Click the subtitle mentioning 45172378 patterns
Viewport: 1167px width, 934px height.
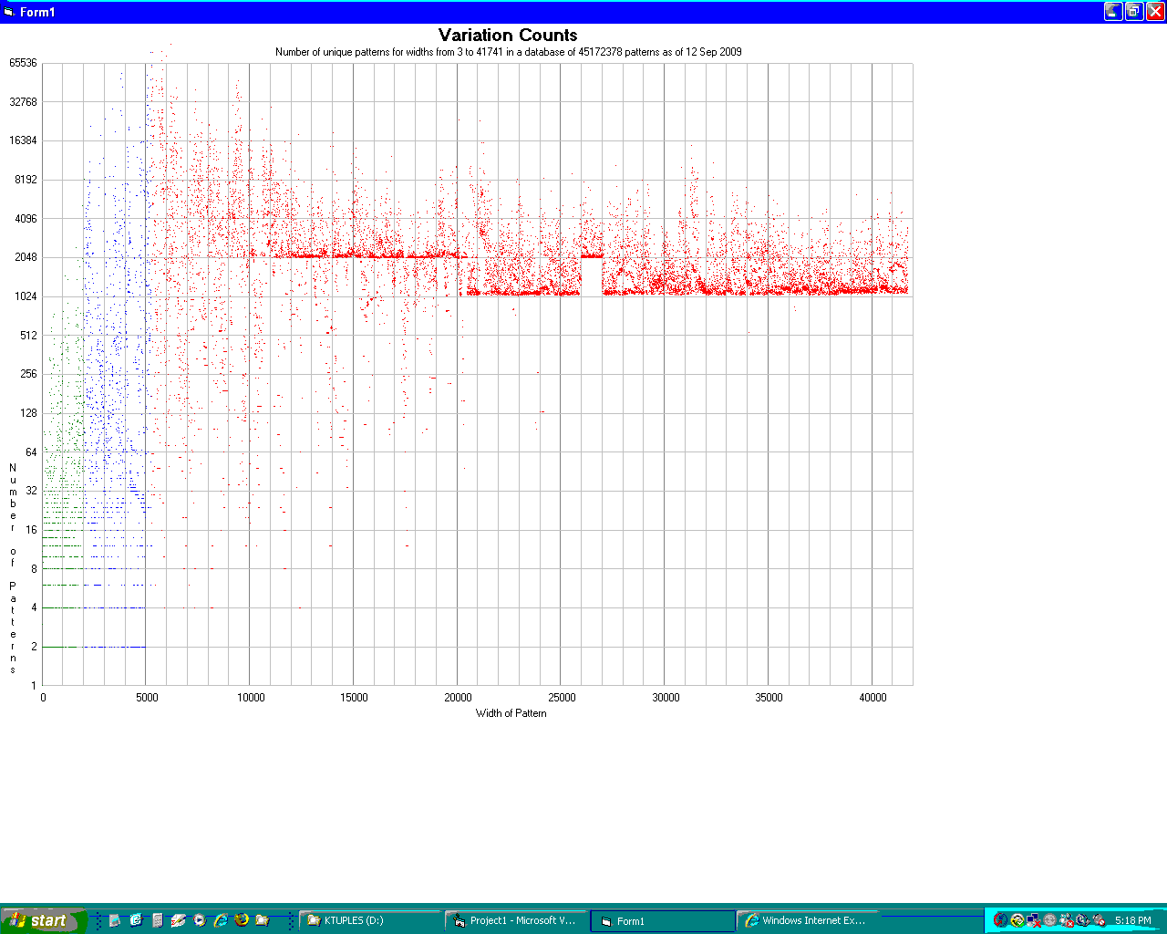pos(508,52)
